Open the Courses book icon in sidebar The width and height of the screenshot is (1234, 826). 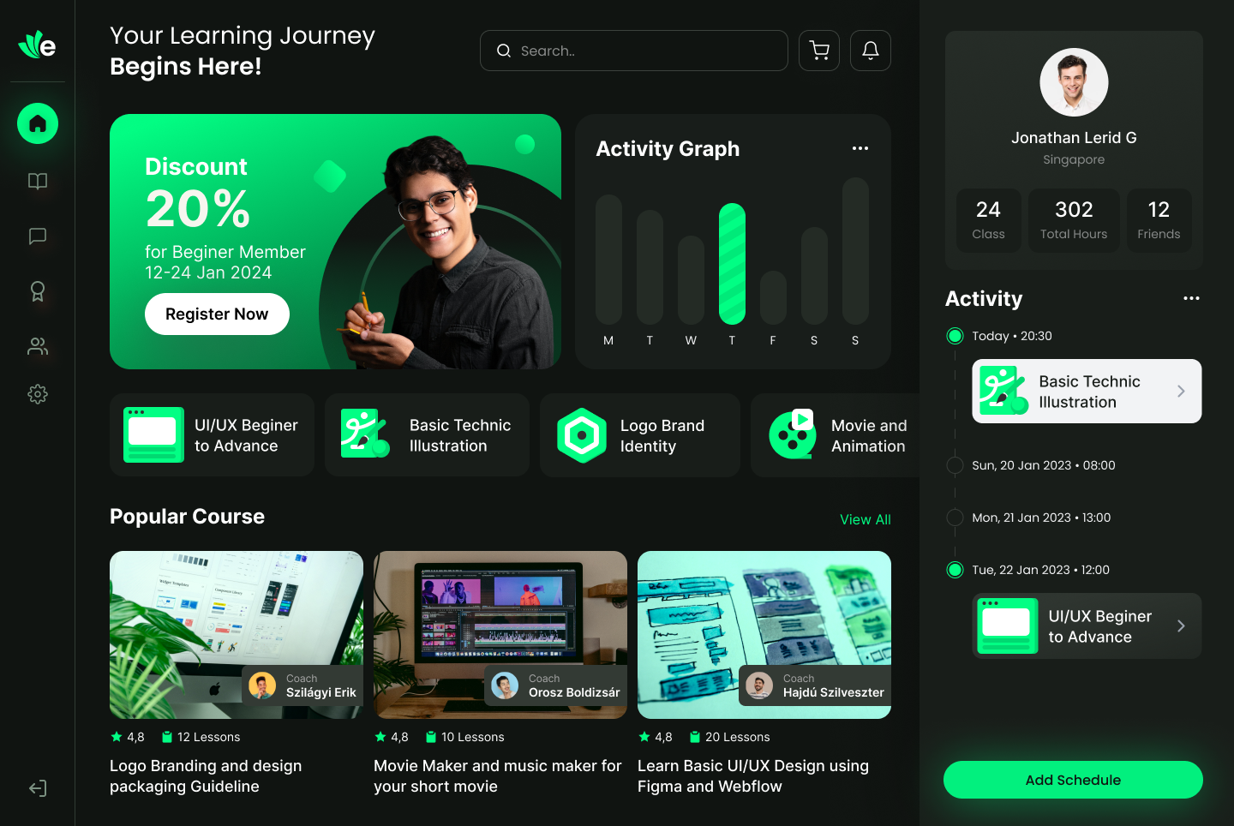[x=37, y=182]
